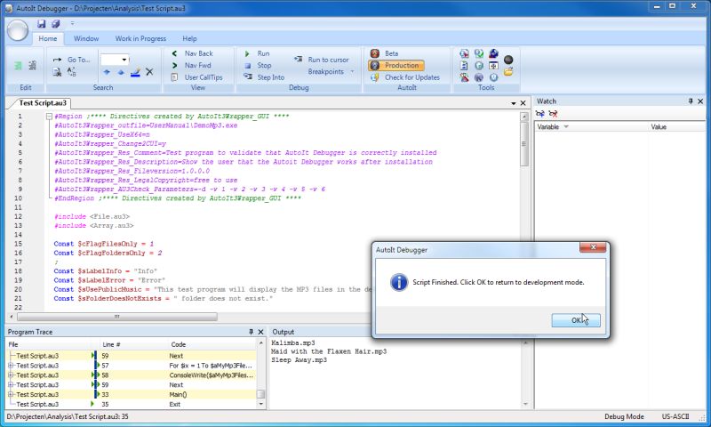711x427 pixels.
Task: Click the top-left icon in the Tools group
Action: click(464, 53)
